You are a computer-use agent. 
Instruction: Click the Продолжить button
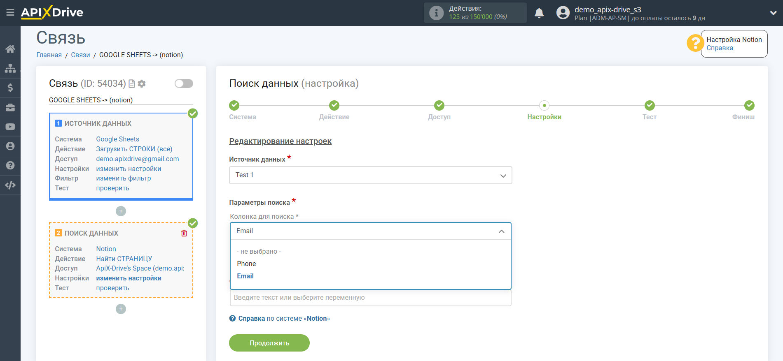[269, 343]
